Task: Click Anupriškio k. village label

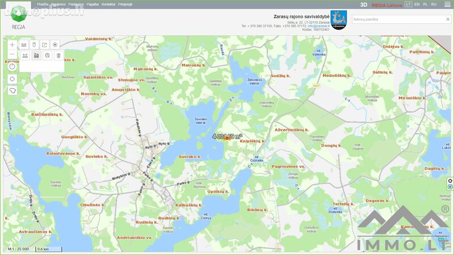Action: tap(126, 90)
